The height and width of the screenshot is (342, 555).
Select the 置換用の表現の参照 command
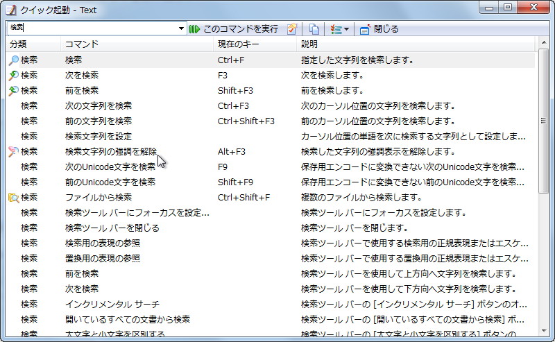tap(103, 258)
